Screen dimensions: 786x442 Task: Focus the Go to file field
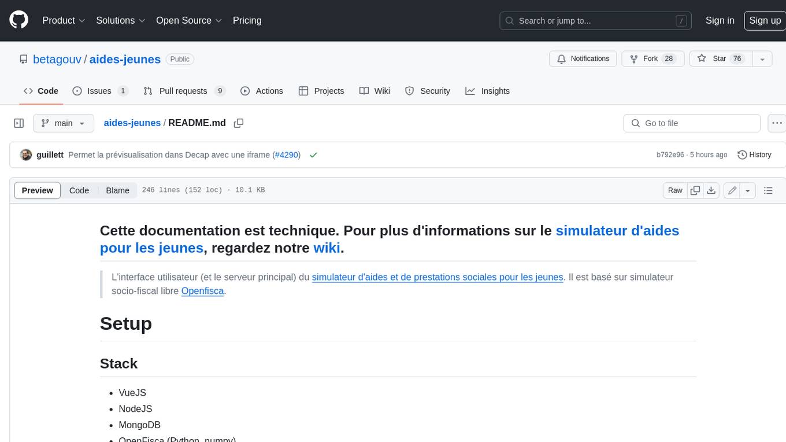(x=692, y=123)
